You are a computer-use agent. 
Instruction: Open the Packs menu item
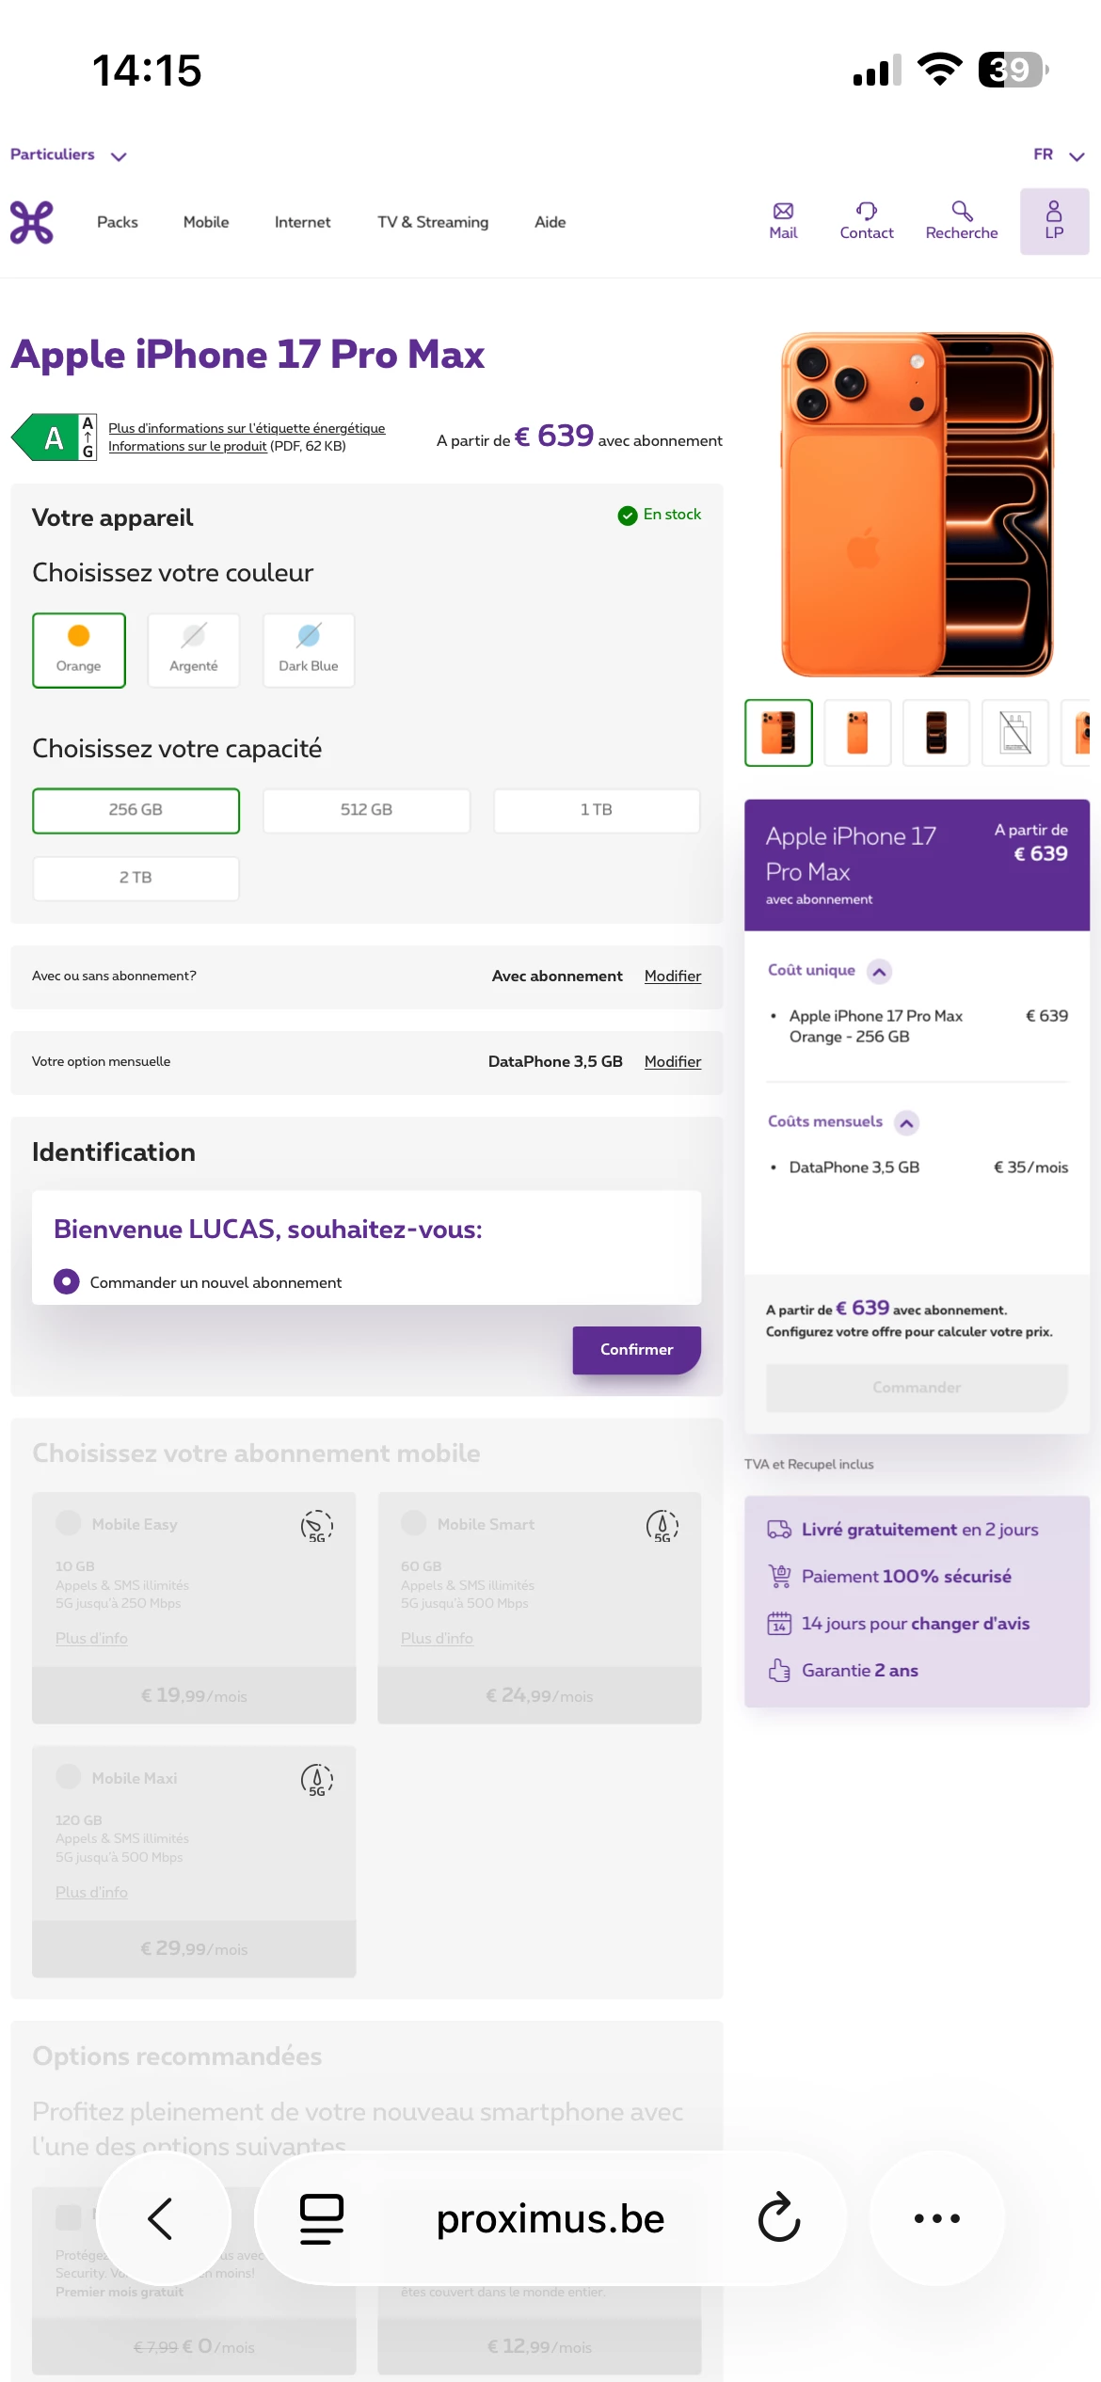click(118, 222)
